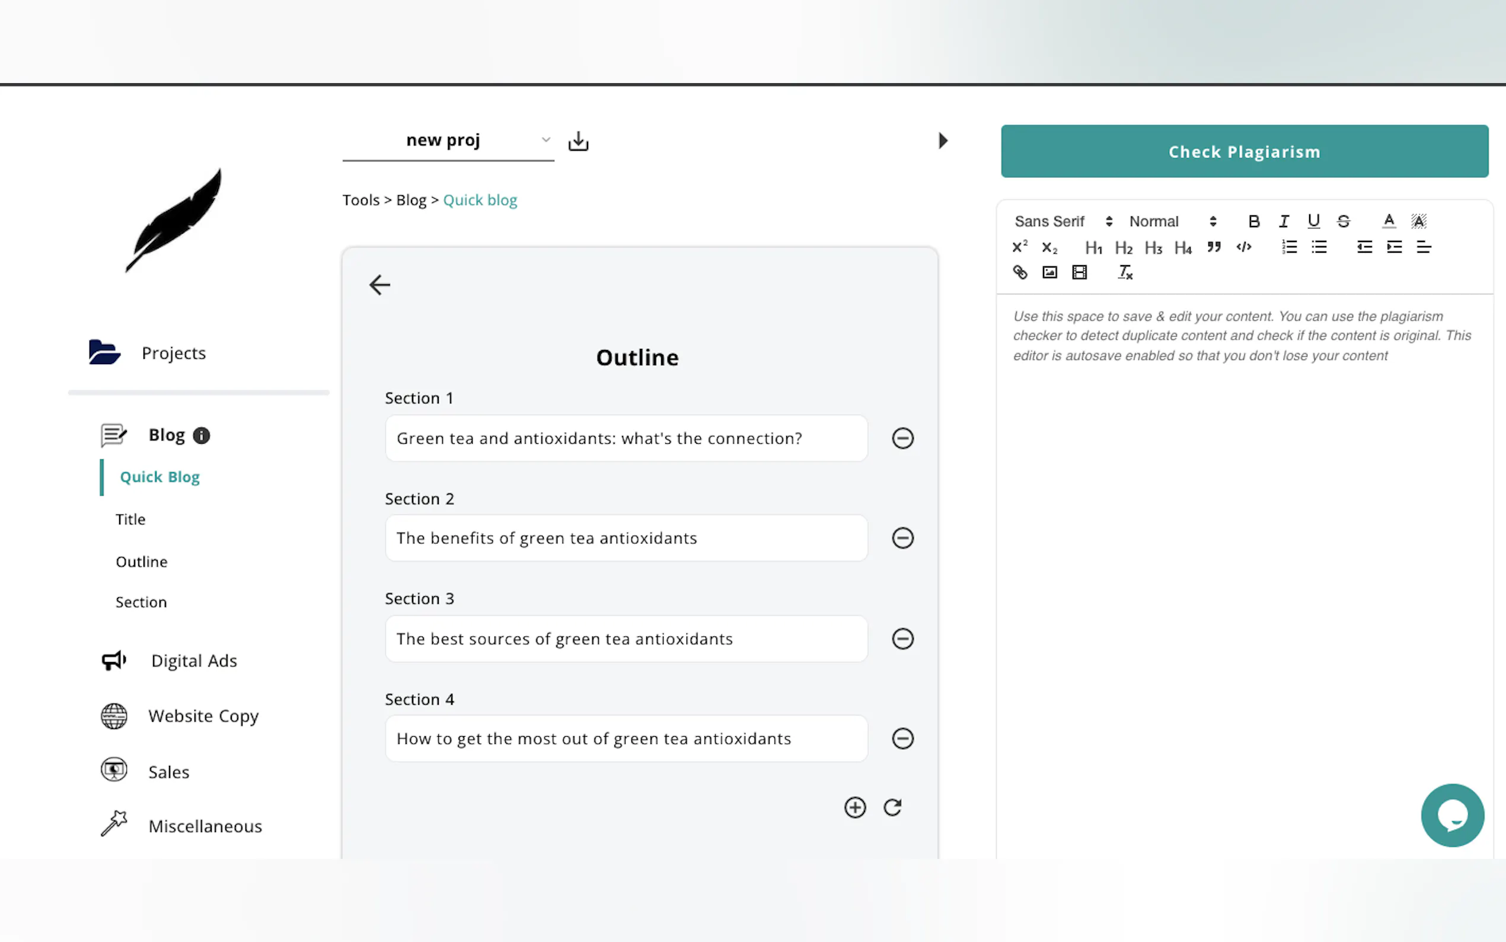Remove Section 3 with minus icon
The height and width of the screenshot is (942, 1506).
pos(902,639)
